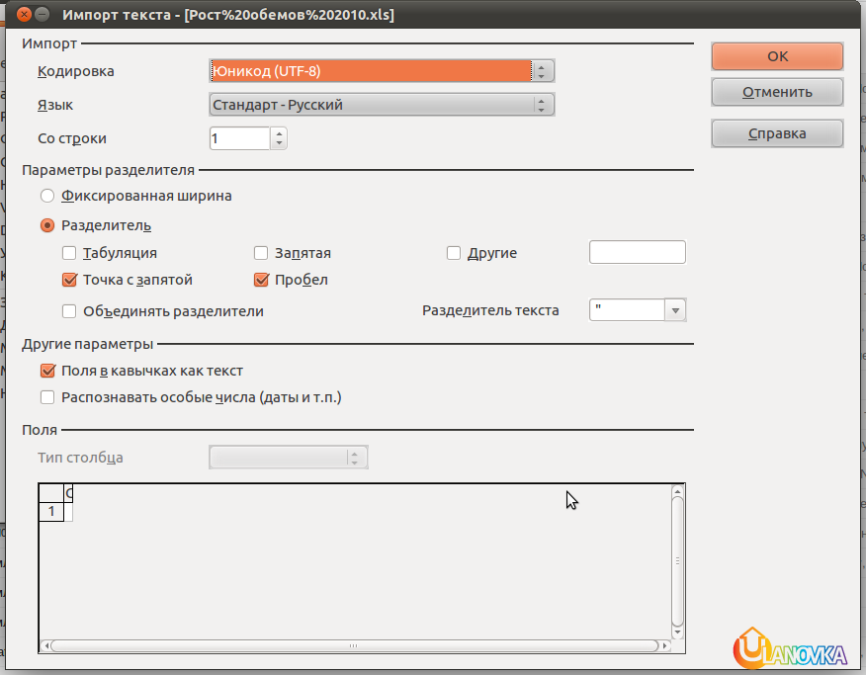Expand the Язык language dropdown
The height and width of the screenshot is (675, 866).
pyautogui.click(x=542, y=105)
